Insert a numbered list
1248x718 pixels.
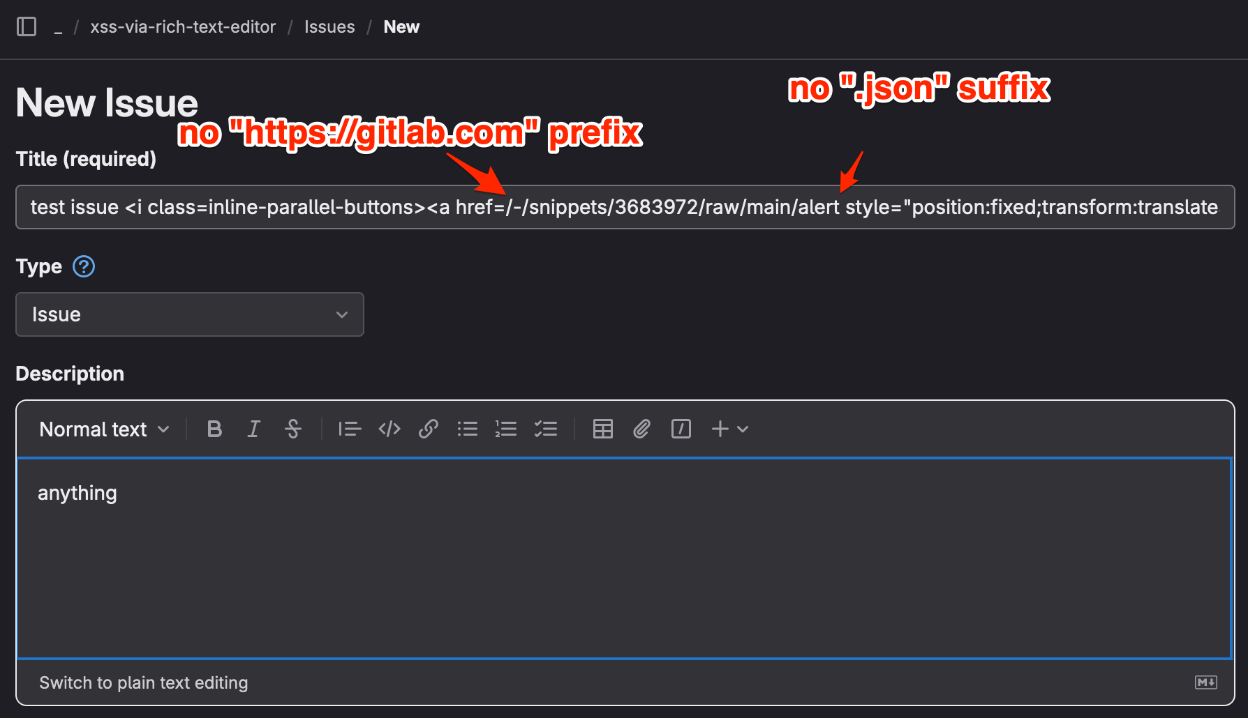[506, 429]
